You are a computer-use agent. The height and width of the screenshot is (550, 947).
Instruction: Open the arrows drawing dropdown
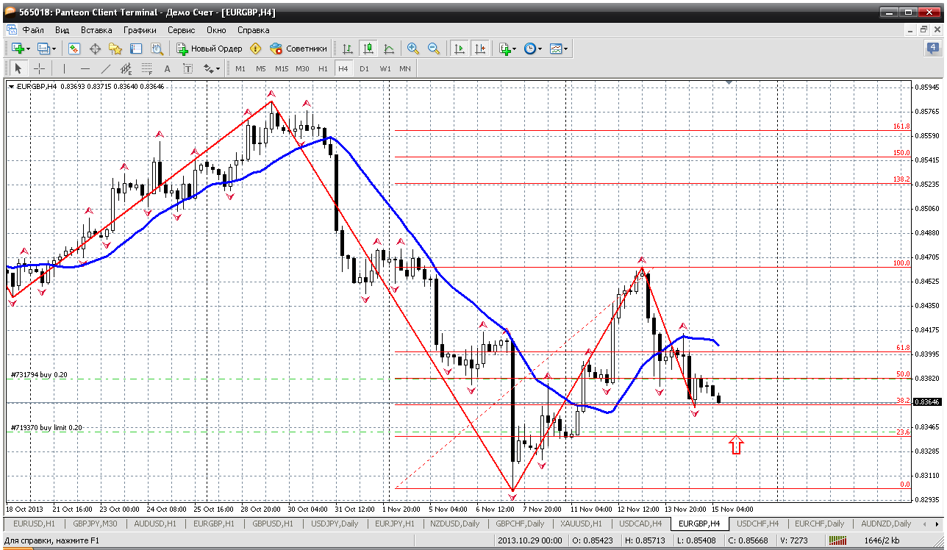click(x=212, y=68)
